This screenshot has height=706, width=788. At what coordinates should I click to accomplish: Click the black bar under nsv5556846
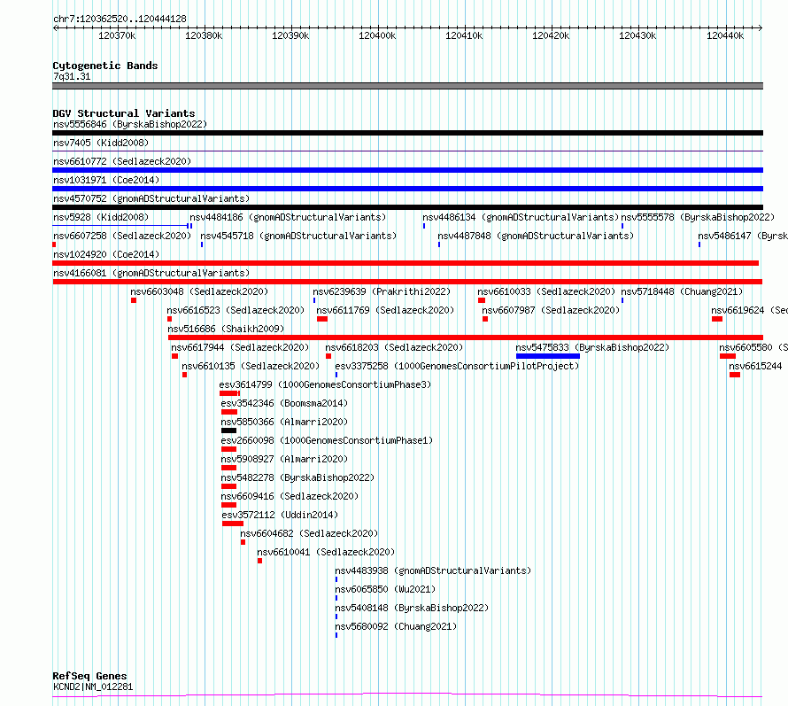tap(407, 133)
